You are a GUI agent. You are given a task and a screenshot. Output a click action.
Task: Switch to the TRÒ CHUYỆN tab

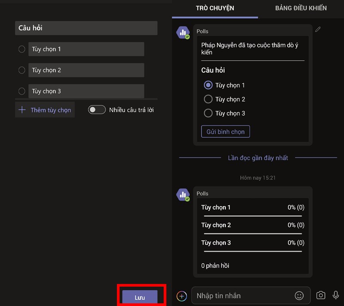215,8
